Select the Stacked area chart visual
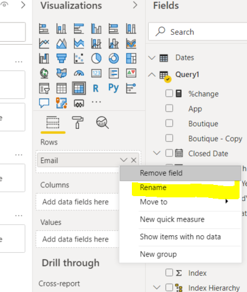This screenshot has width=247, height=292. tap(79, 44)
